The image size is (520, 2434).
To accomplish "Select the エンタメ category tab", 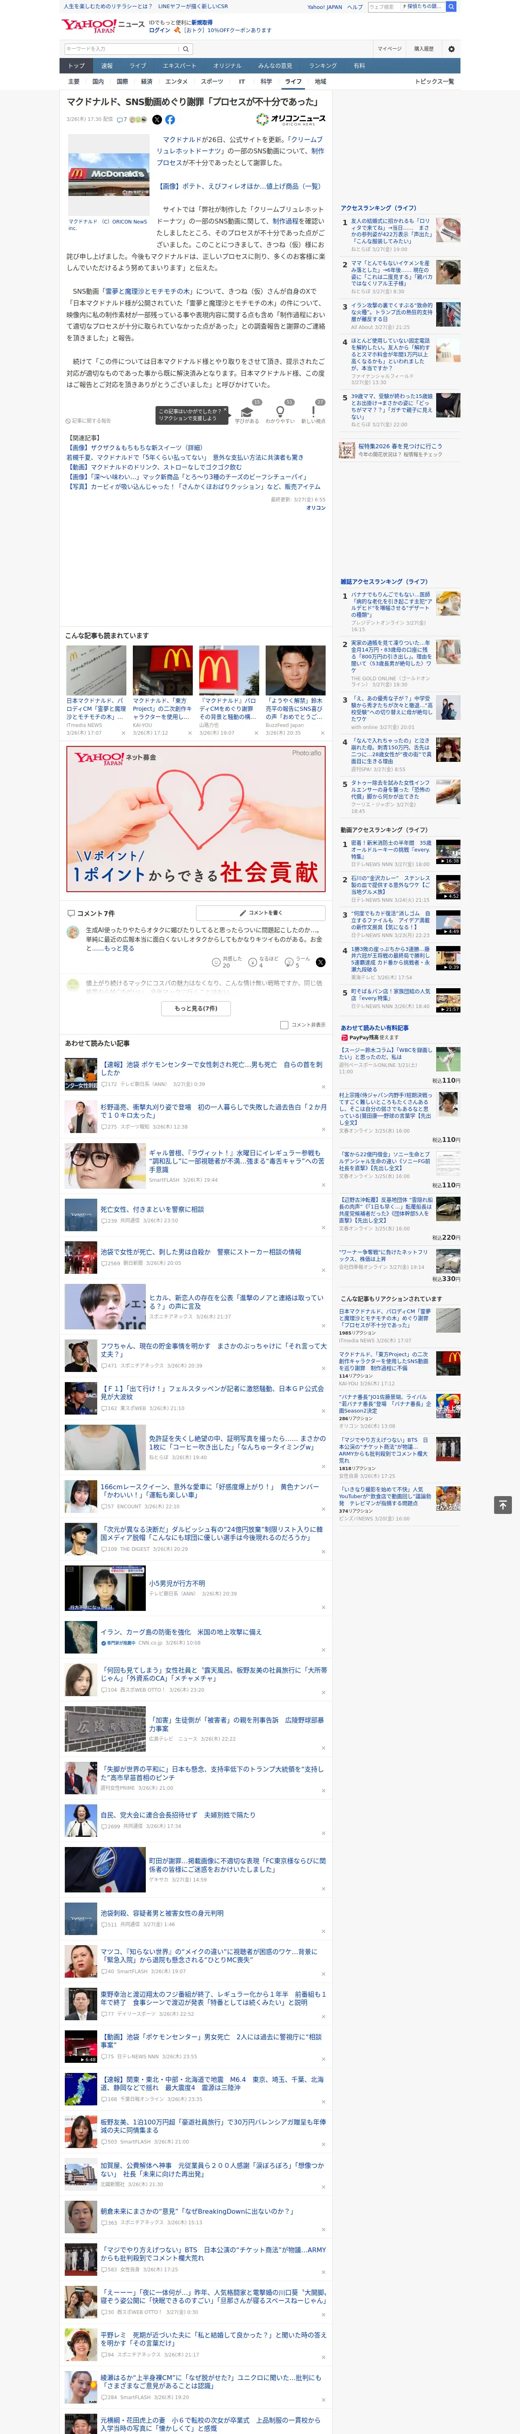I will 177,81.
